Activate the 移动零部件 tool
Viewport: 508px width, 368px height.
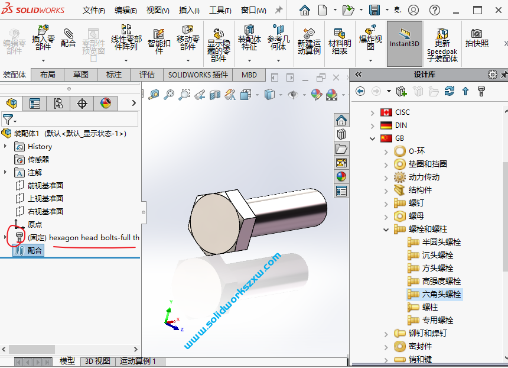pyautogui.click(x=187, y=37)
